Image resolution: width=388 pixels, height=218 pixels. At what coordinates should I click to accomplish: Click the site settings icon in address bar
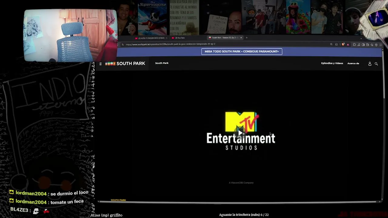point(122,45)
